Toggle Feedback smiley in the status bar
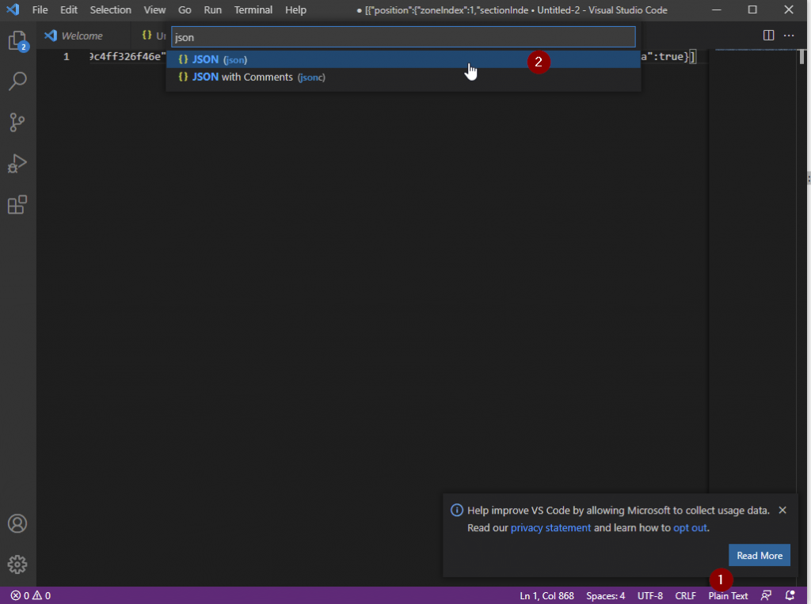Screen dimensions: 811x604 pyautogui.click(x=766, y=595)
